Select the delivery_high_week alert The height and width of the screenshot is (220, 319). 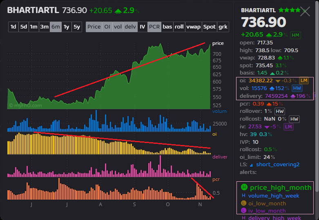pyautogui.click(x=274, y=218)
